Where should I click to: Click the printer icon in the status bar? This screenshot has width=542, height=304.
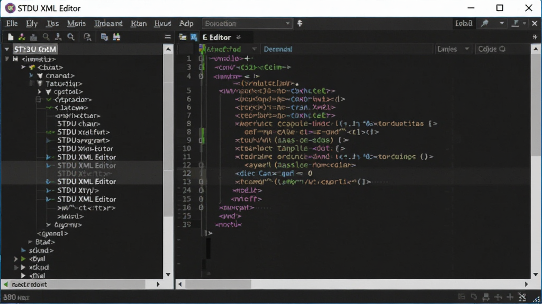coord(486,297)
